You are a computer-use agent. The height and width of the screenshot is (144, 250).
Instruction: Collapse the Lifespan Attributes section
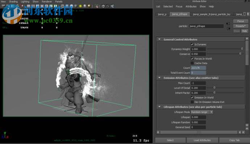159,107
